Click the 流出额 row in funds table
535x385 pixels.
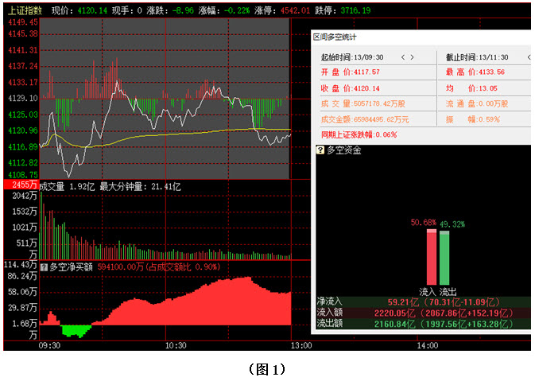(423, 324)
